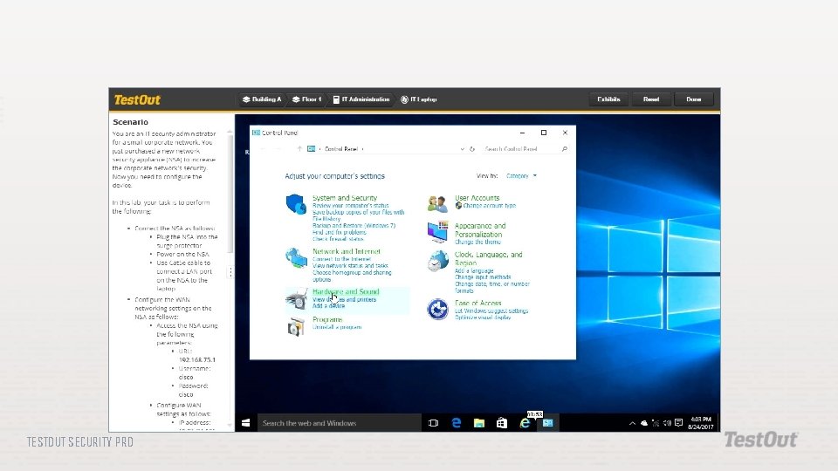Open File Explorer from the taskbar

(x=479, y=423)
